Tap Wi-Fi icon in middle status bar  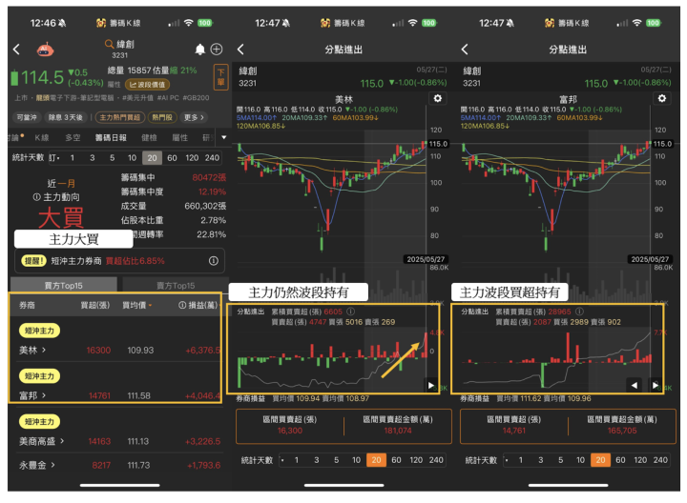pyautogui.click(x=413, y=23)
